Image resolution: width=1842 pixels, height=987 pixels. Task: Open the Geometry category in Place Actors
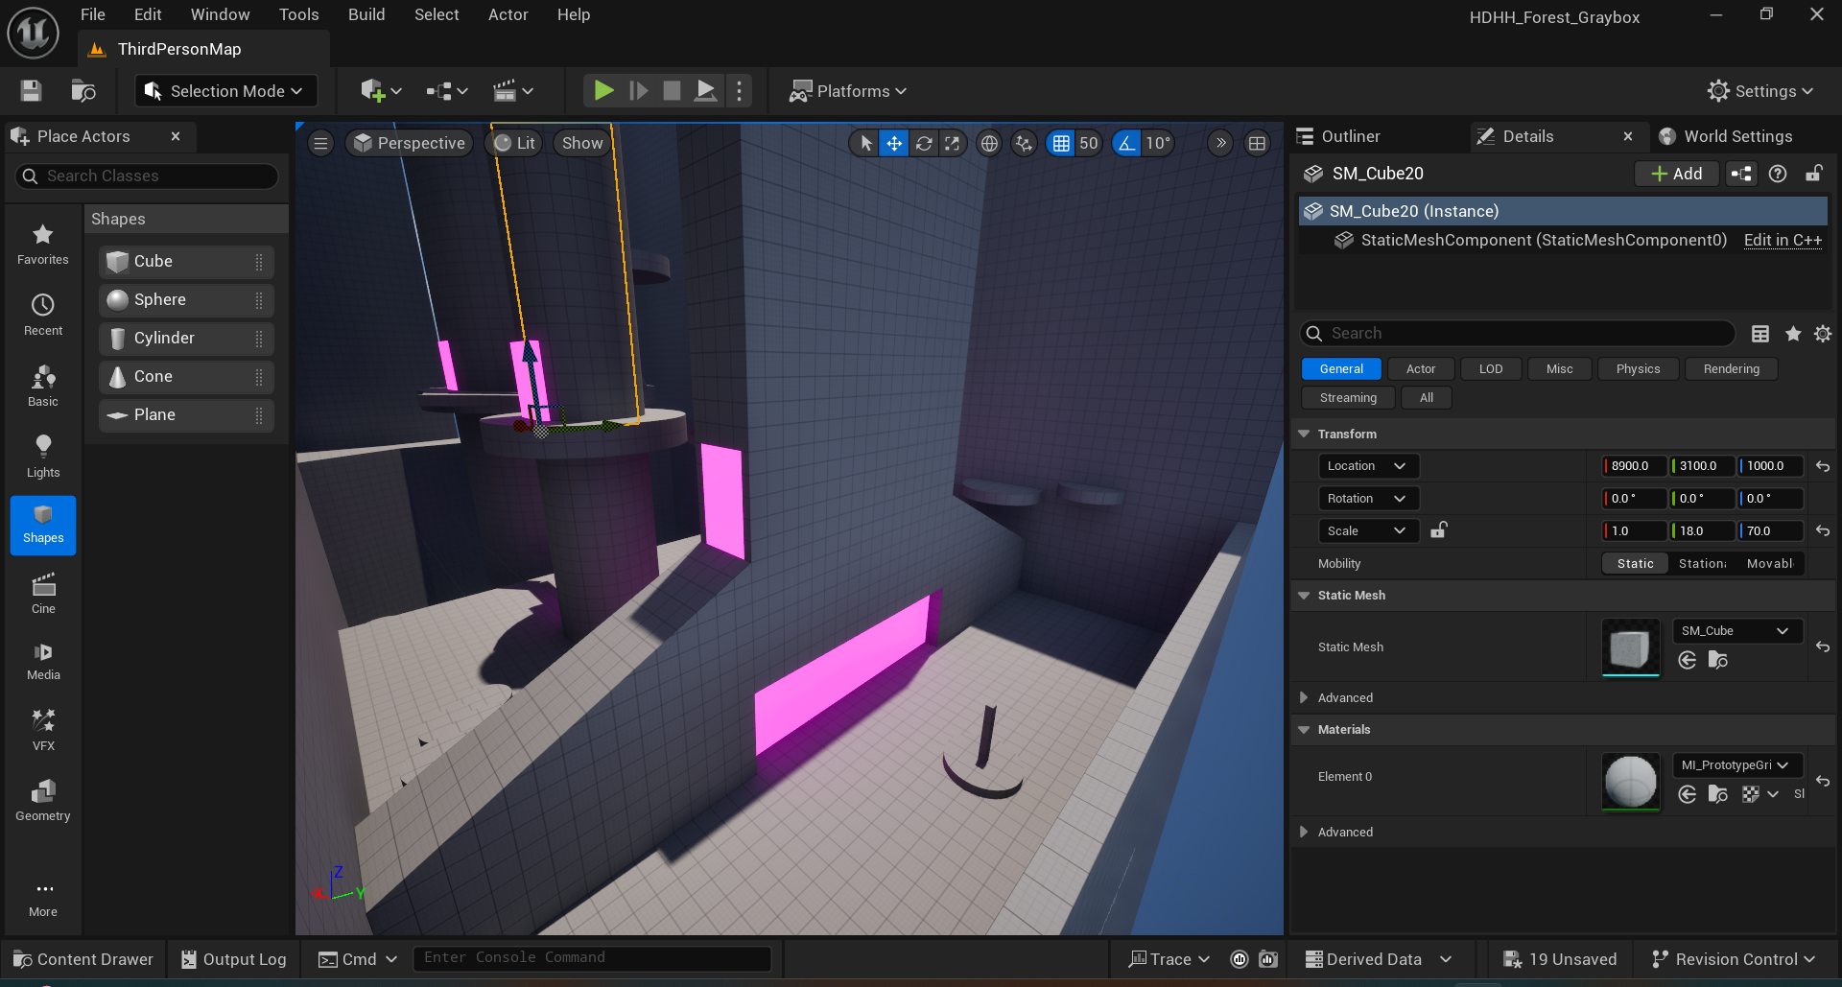click(x=43, y=800)
